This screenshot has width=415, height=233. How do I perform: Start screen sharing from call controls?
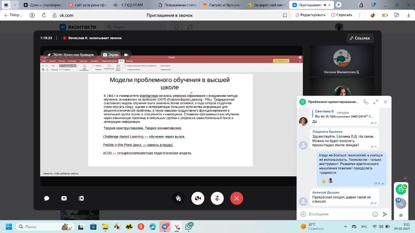pyautogui.click(x=64, y=199)
